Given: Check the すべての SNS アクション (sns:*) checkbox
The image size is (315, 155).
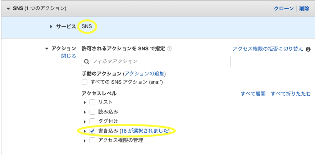Looking at the screenshot, I should [85, 82].
